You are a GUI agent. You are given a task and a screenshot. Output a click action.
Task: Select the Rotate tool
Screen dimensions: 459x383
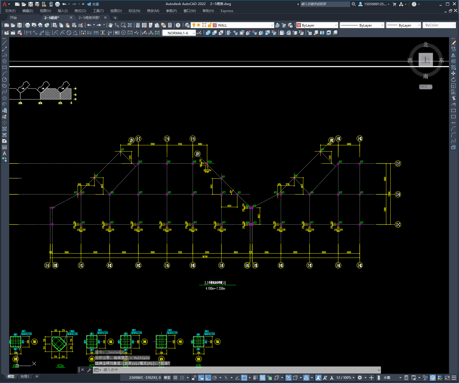tap(453, 80)
